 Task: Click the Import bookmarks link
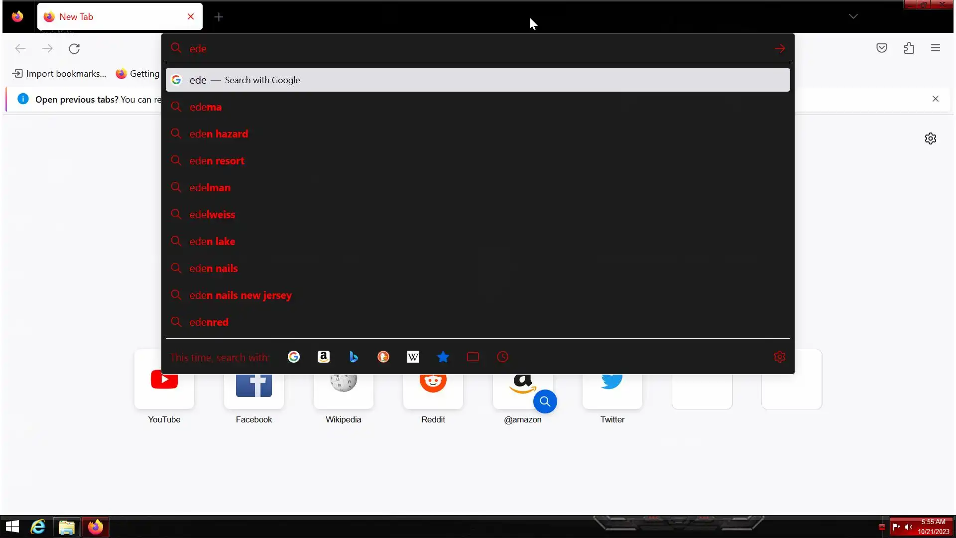point(60,74)
